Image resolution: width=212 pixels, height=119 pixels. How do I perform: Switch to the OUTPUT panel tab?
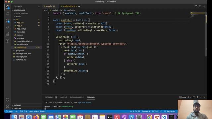(x=64, y=97)
